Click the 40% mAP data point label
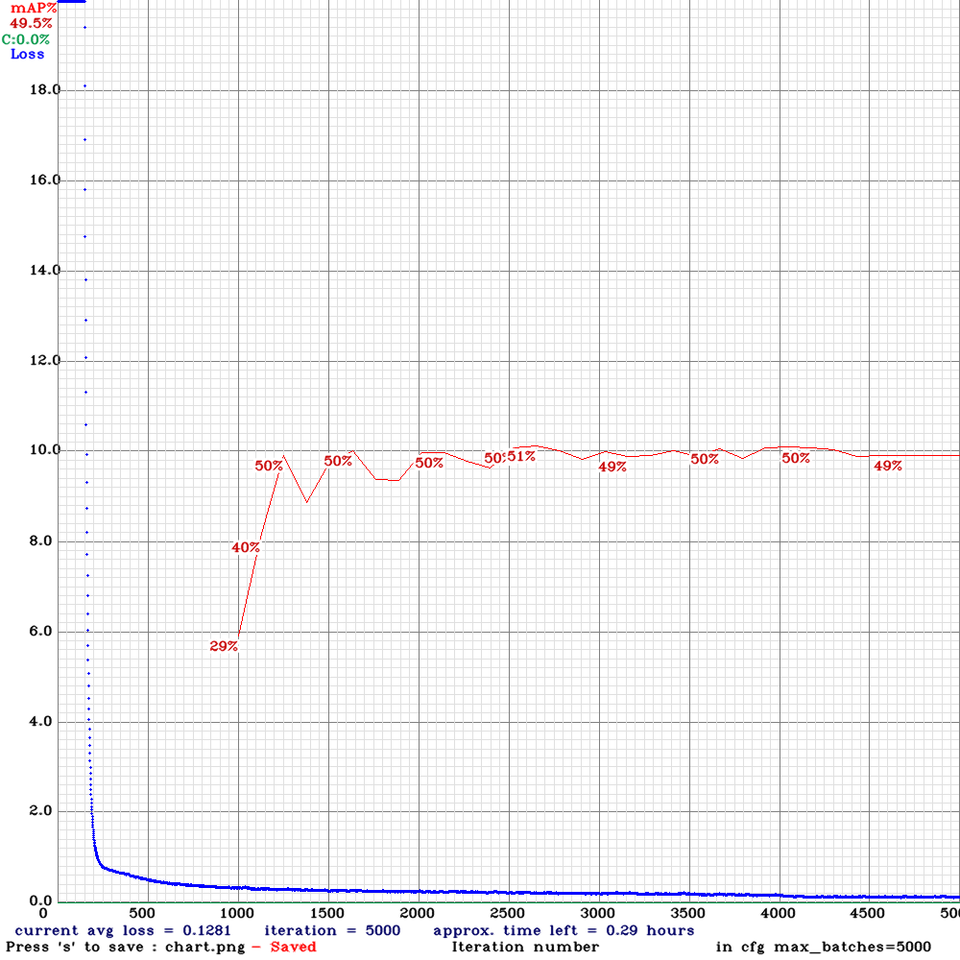The image size is (960, 960). click(x=246, y=548)
